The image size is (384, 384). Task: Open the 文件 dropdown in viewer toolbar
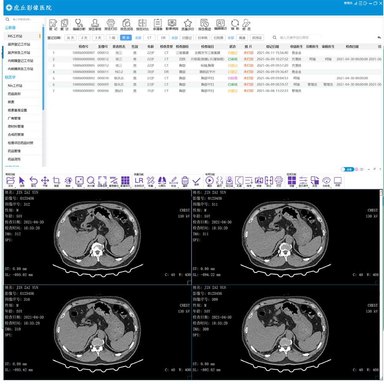tap(10, 181)
